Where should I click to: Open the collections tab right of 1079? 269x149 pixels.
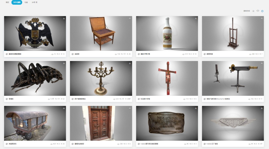coord(26,2)
